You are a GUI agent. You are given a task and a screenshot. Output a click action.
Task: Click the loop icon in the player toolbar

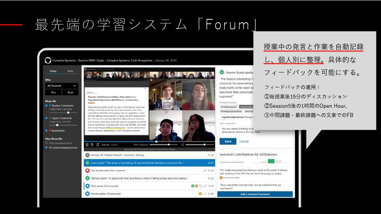pyautogui.click(x=98, y=145)
